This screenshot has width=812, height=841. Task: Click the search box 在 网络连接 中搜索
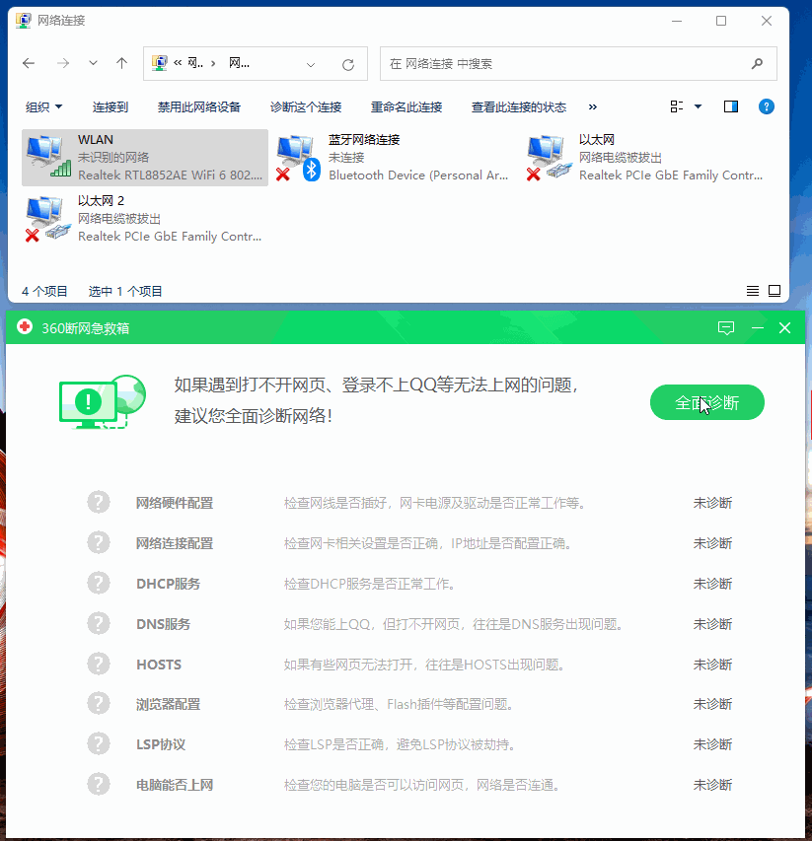pyautogui.click(x=578, y=64)
